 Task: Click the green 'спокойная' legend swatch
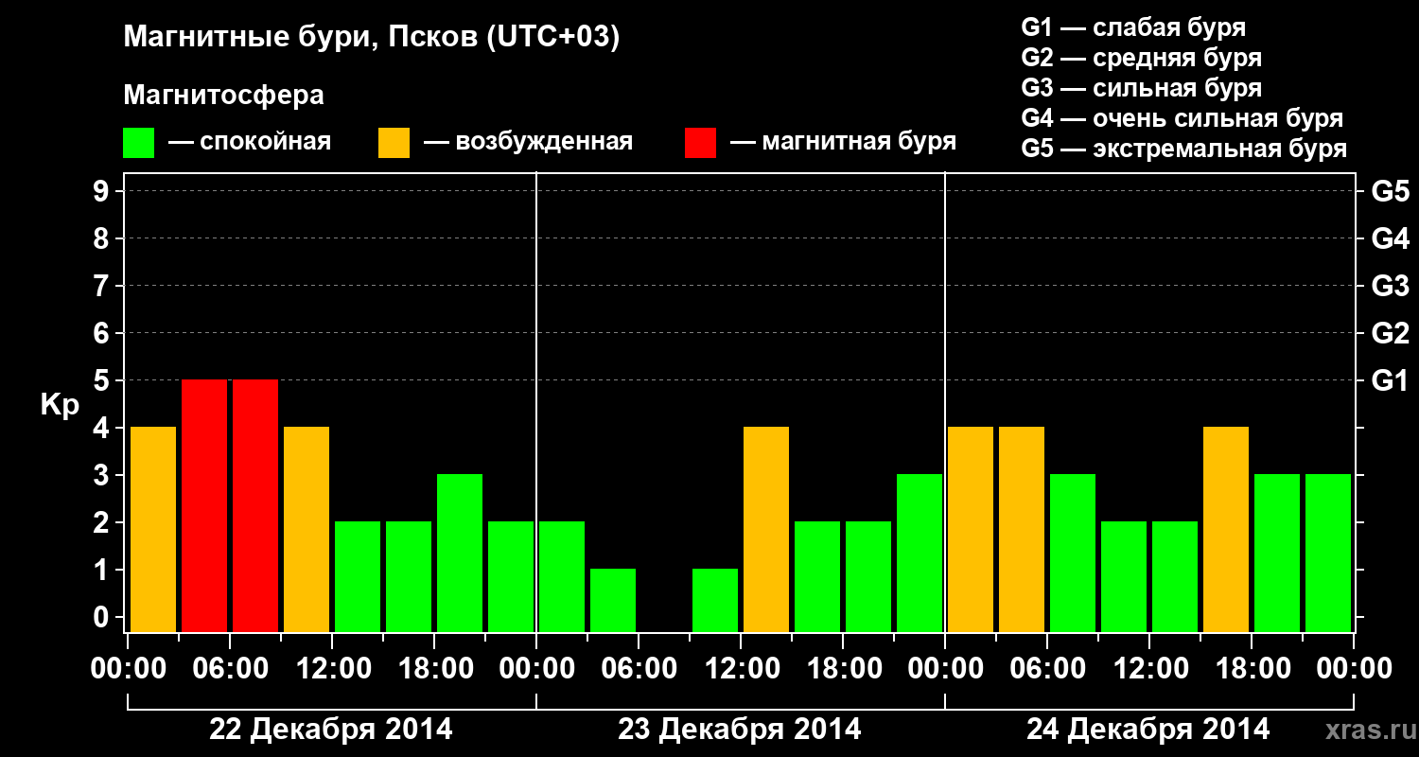138,143
